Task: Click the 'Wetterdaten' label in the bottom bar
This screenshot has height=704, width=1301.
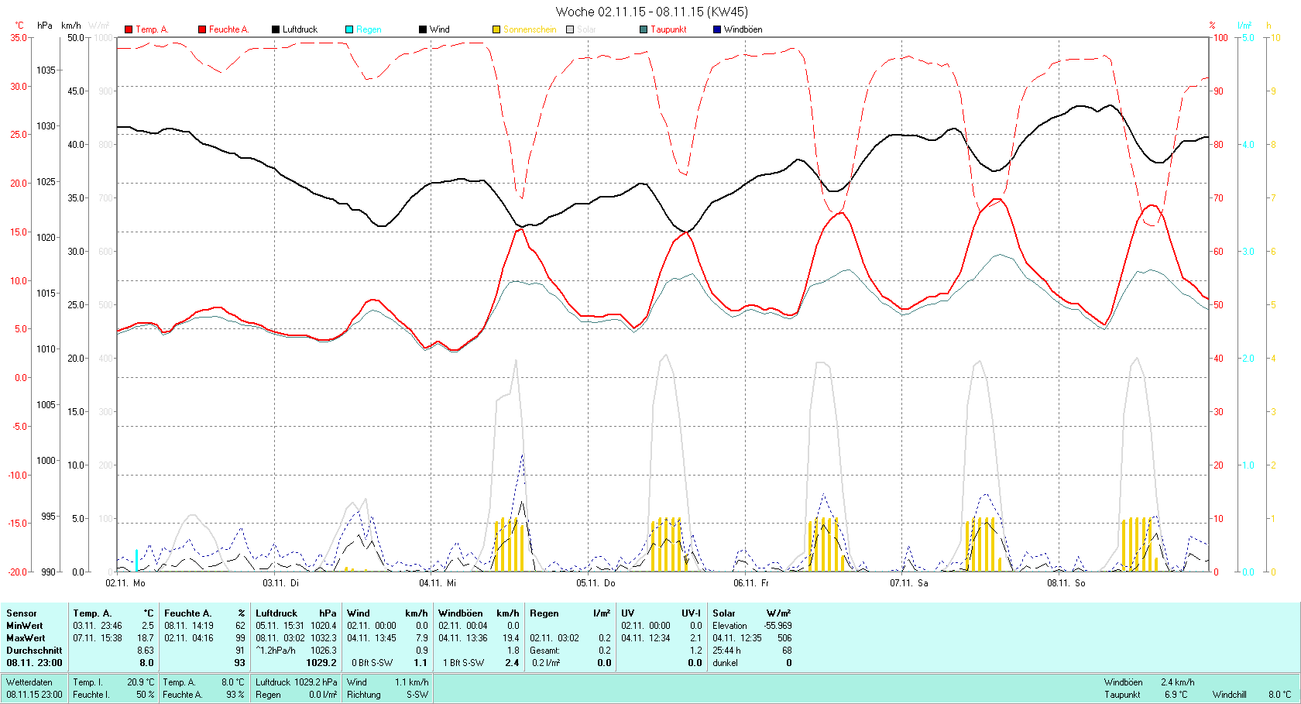Action: click(29, 682)
